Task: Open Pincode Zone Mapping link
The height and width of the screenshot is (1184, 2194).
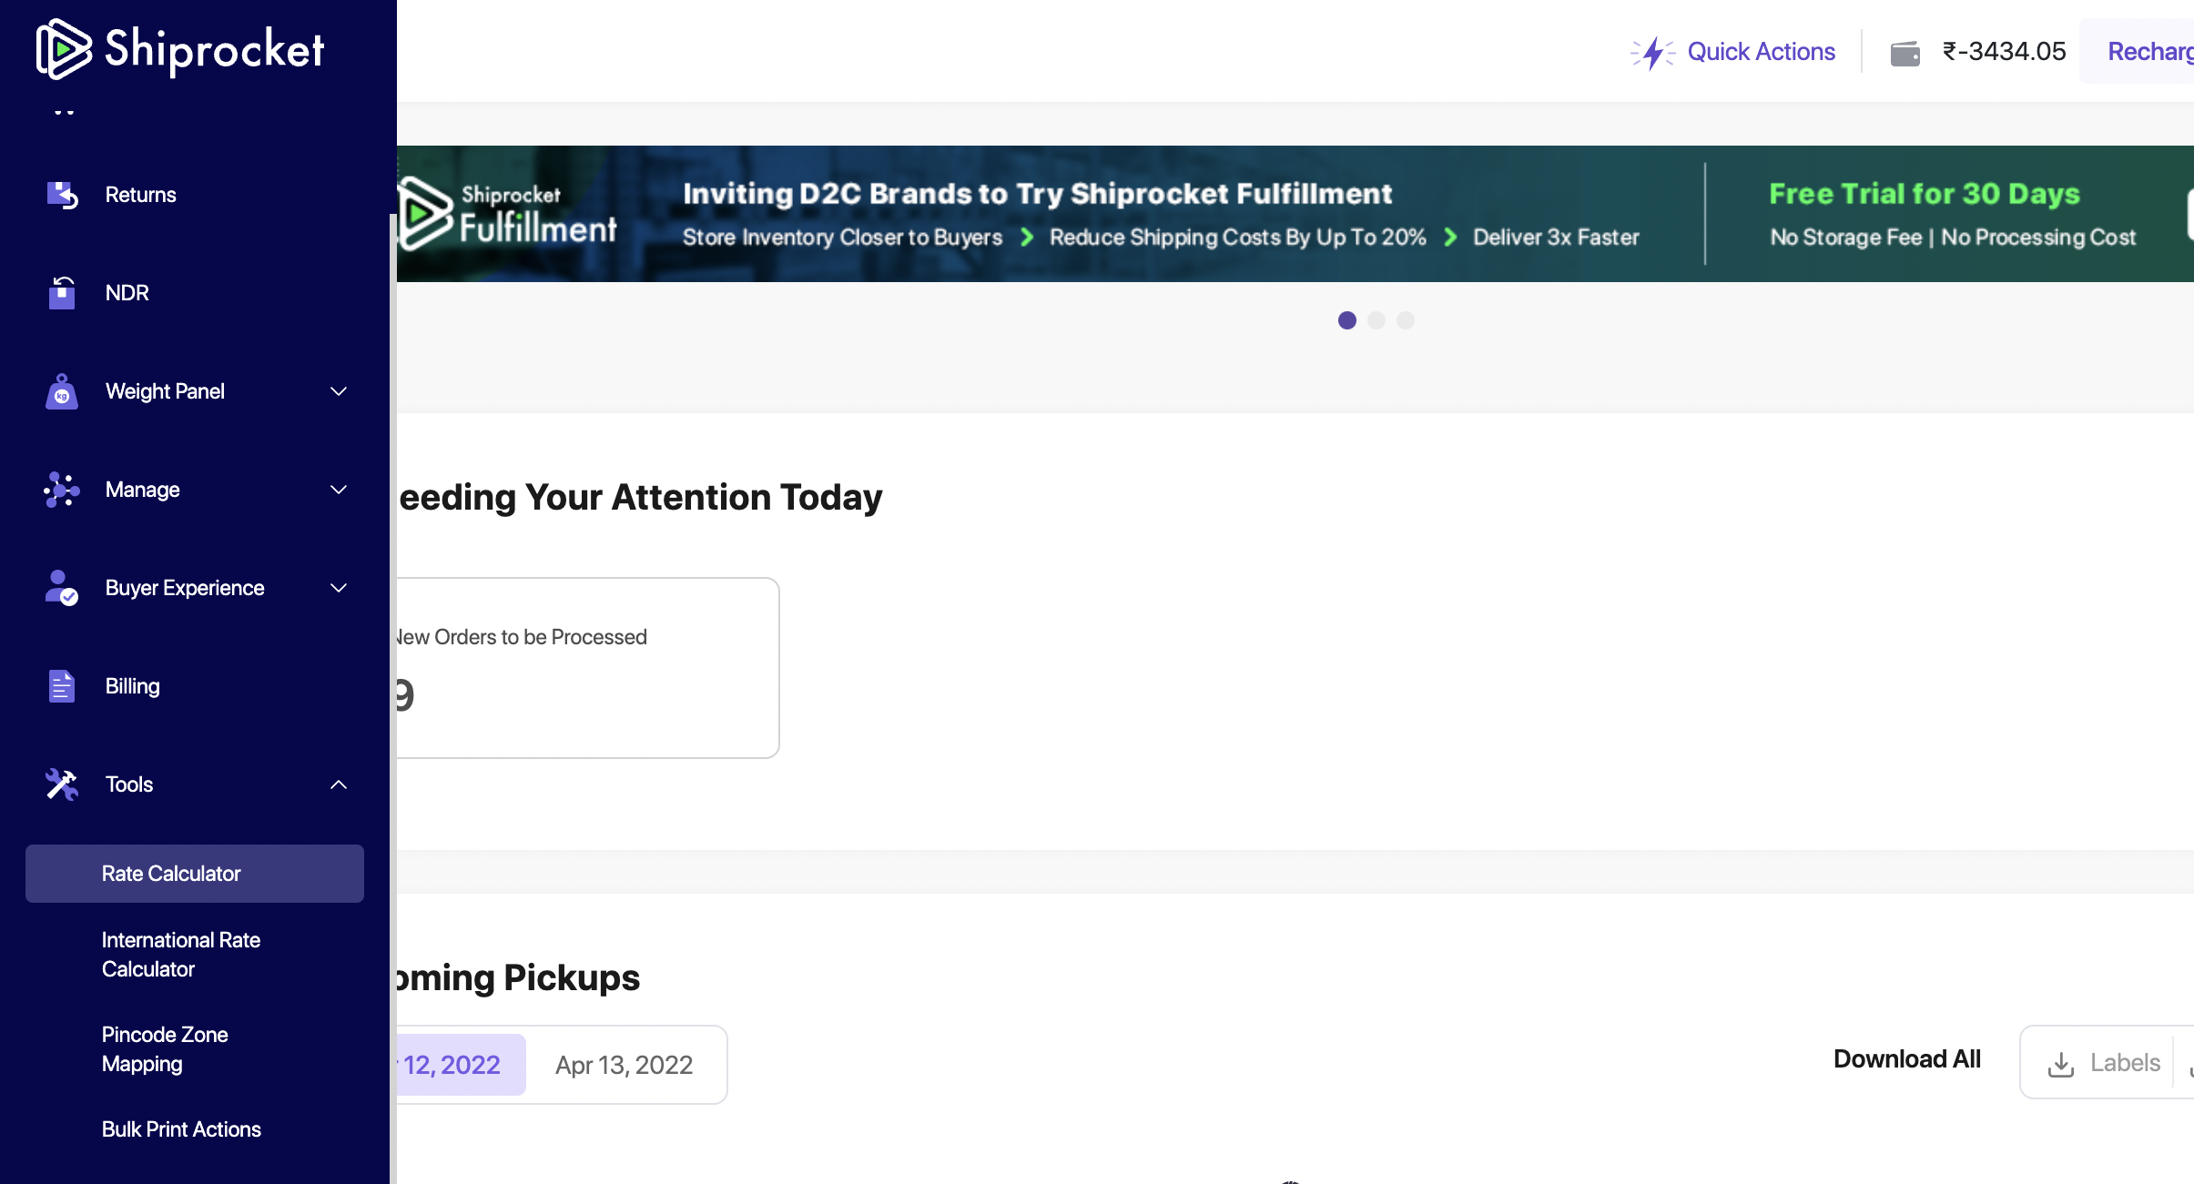Action: pos(165,1049)
